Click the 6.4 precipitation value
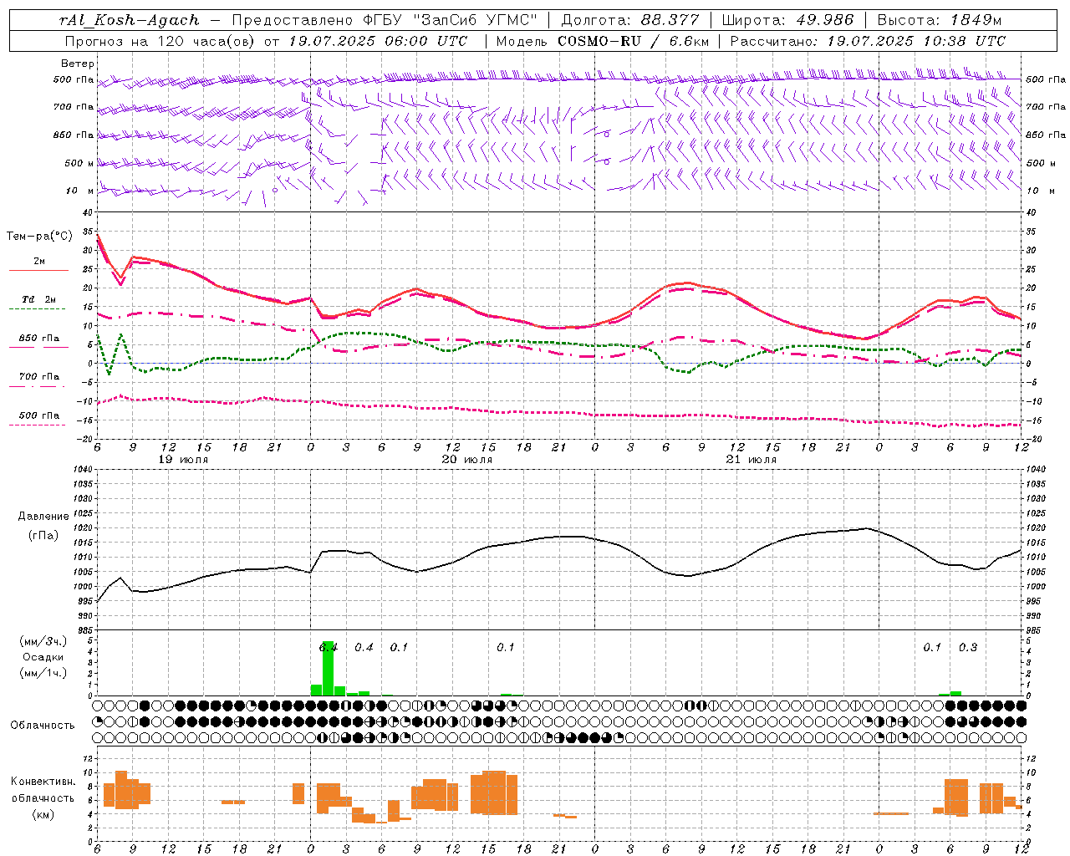The width and height of the screenshot is (1070, 856). tap(329, 647)
